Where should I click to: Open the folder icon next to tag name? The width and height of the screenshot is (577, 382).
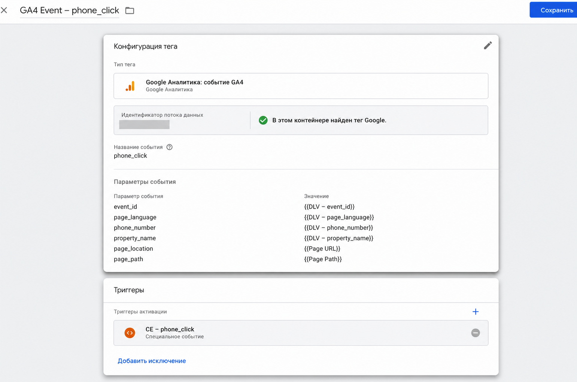coord(130,10)
